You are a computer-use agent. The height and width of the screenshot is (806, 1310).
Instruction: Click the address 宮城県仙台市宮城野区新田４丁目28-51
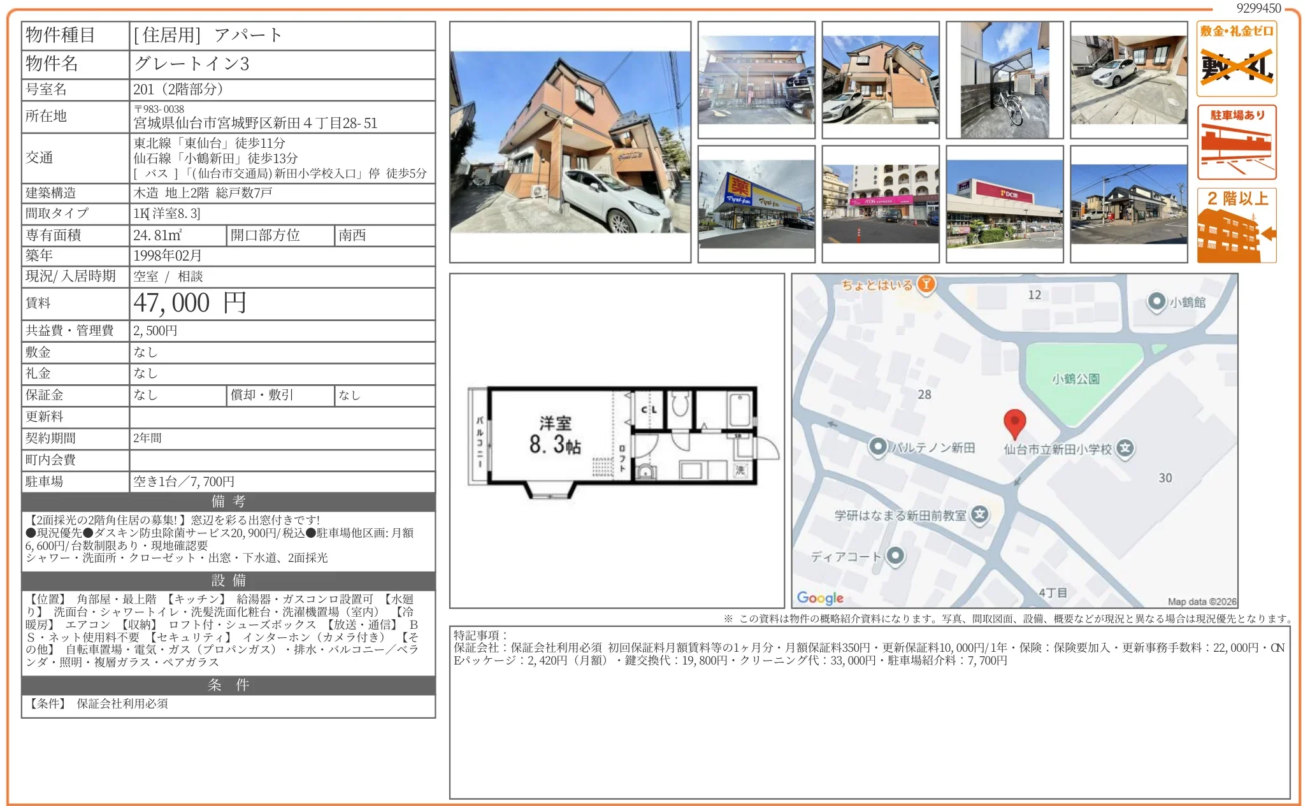pyautogui.click(x=256, y=123)
